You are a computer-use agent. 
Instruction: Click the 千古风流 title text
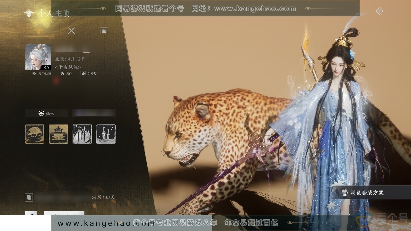tap(68, 67)
